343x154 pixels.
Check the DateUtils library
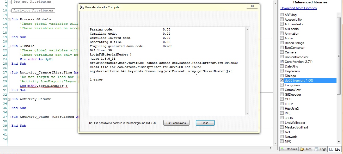(x=282, y=66)
